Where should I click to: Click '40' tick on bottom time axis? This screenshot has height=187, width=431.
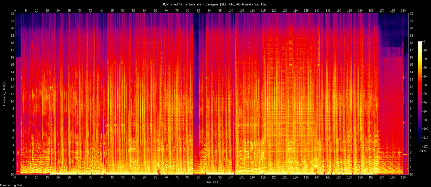click(101, 178)
